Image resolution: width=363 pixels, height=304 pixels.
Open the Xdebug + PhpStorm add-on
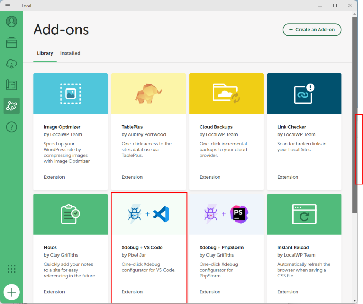tap(227, 248)
